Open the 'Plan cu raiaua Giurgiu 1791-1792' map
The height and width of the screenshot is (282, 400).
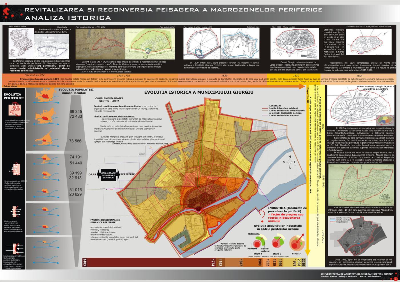pos(100,44)
